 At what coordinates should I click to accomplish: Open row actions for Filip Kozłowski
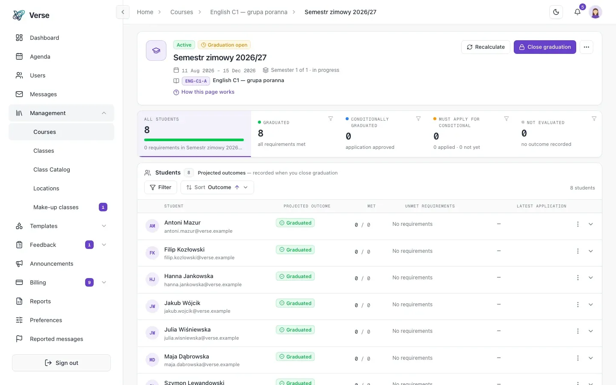click(x=578, y=251)
